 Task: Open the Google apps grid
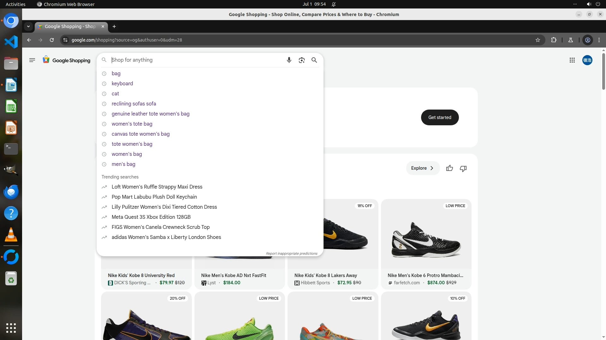pos(572,60)
